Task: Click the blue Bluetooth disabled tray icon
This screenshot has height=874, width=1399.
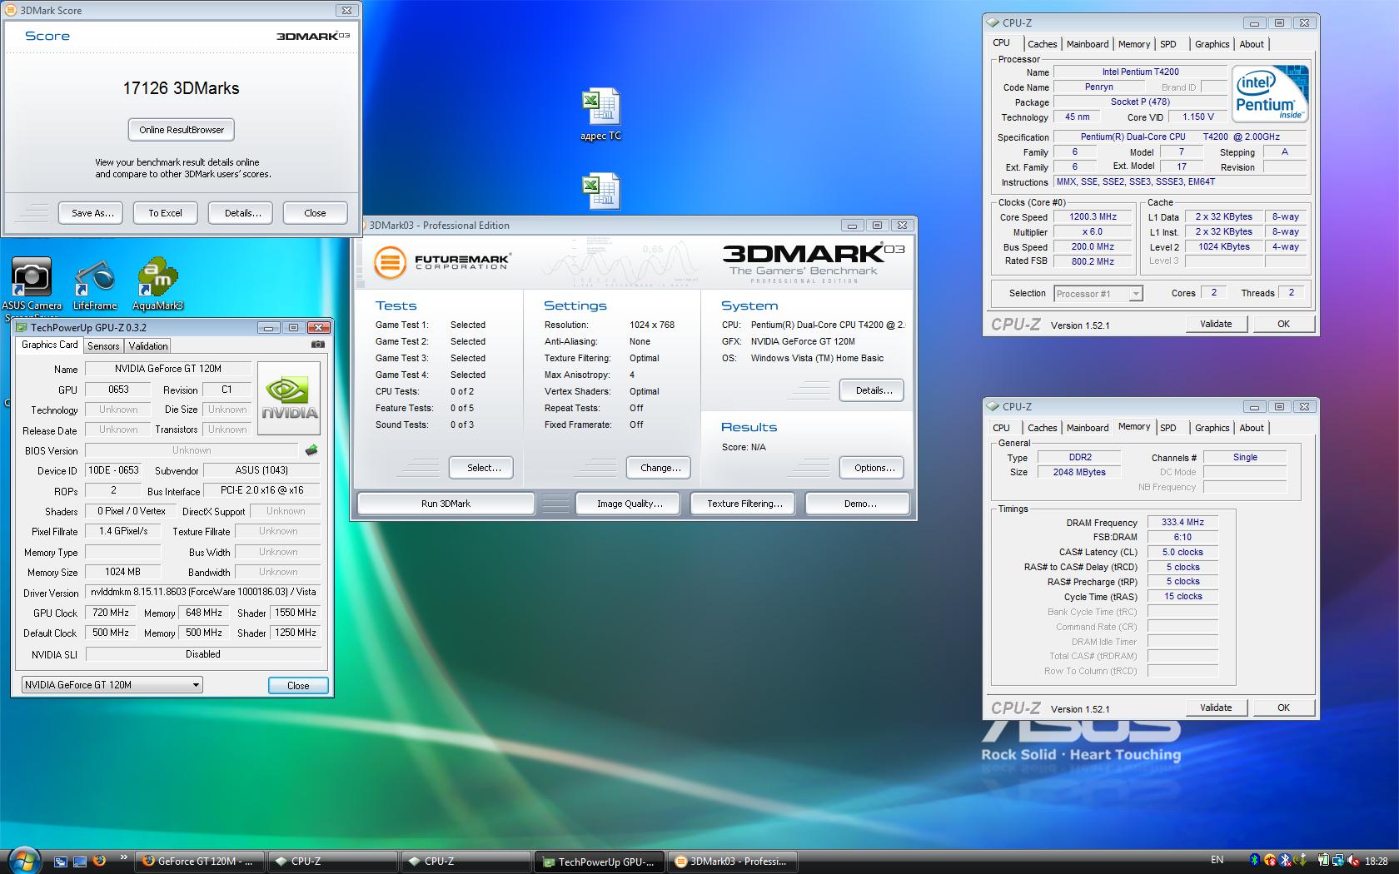Action: (1285, 860)
